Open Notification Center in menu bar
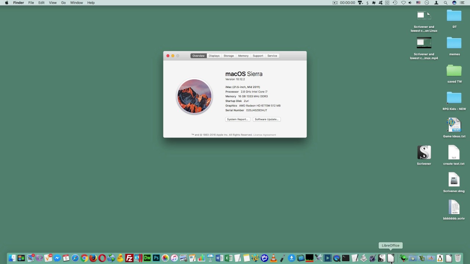 click(462, 3)
